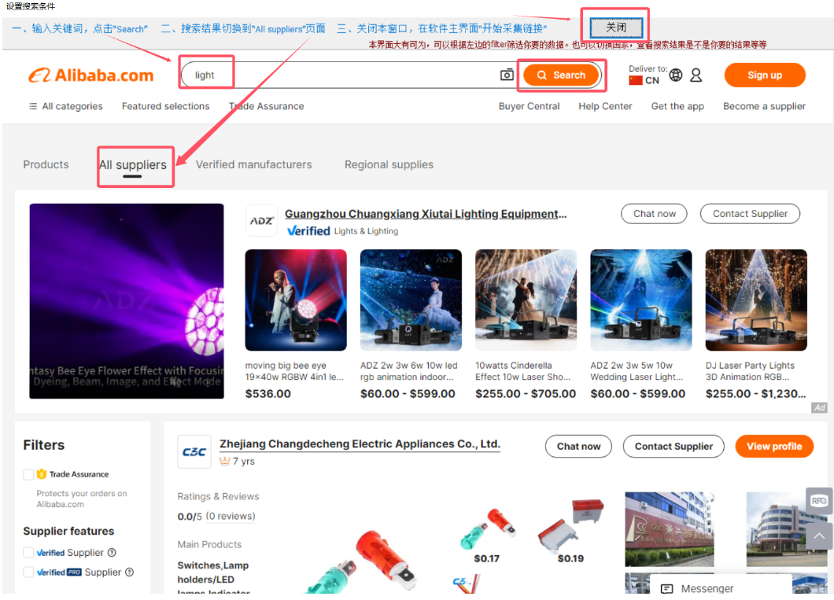This screenshot has height=600, width=834.
Task: Click the user account profile icon
Action: [696, 75]
